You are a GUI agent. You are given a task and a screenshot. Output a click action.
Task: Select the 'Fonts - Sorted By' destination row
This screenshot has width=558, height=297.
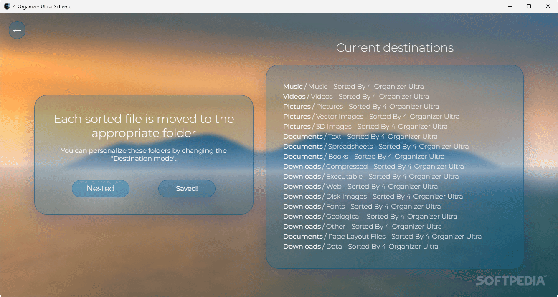coord(362,207)
